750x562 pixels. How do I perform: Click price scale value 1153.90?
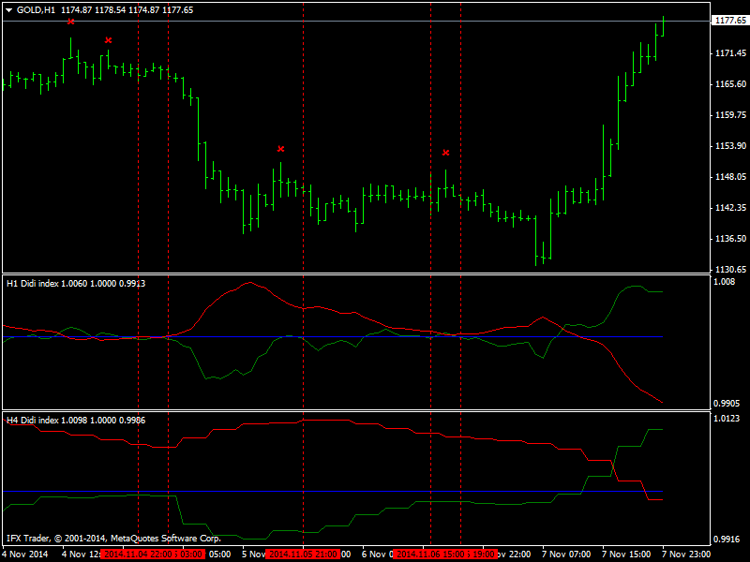point(730,146)
